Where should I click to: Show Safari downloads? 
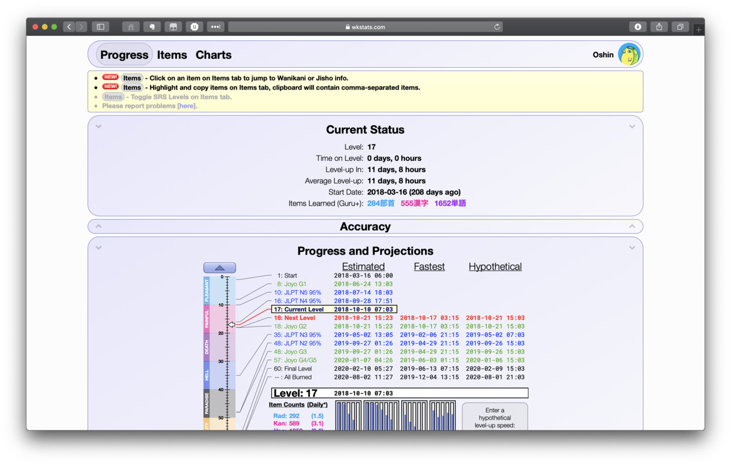coord(638,27)
